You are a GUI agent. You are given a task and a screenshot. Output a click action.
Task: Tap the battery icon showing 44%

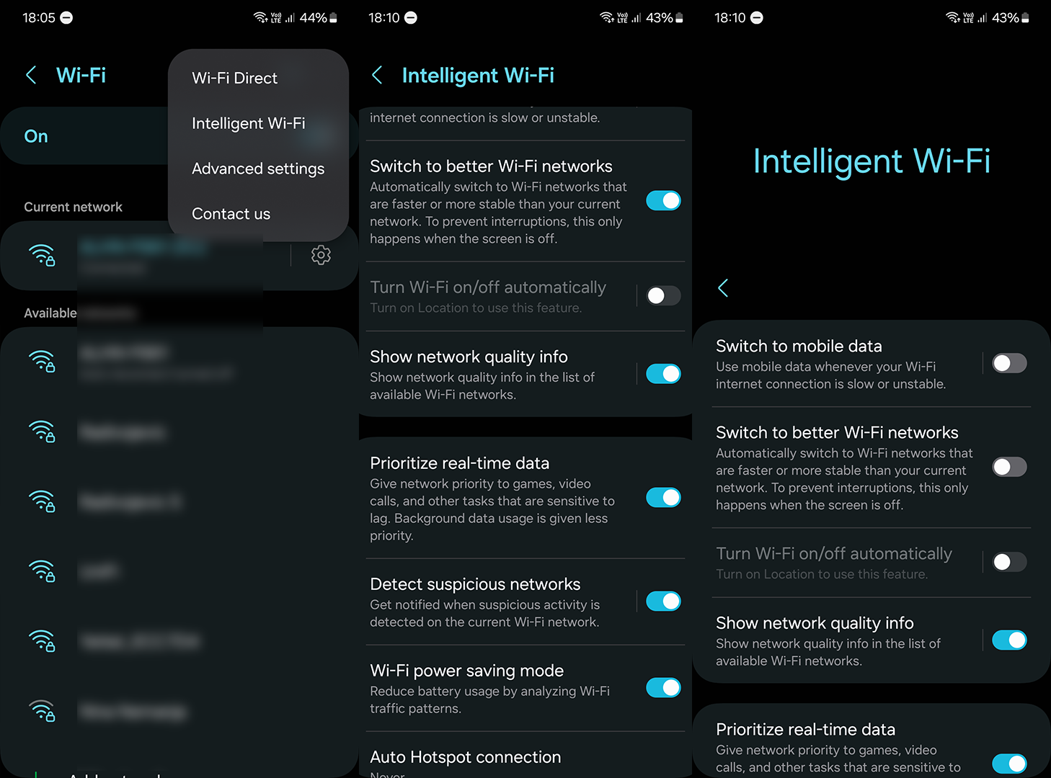[x=333, y=18]
